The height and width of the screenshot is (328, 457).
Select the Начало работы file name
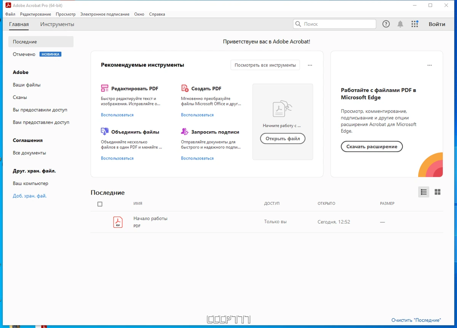point(150,219)
